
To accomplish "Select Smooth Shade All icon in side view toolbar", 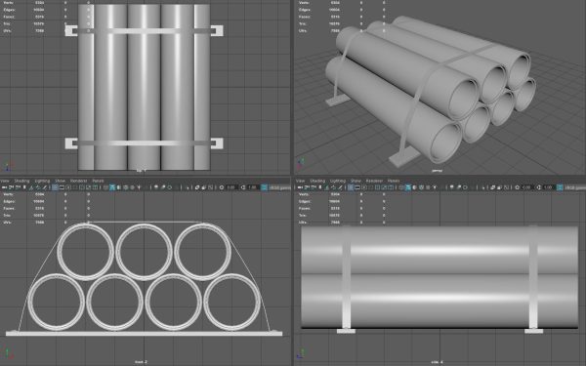I will point(408,187).
